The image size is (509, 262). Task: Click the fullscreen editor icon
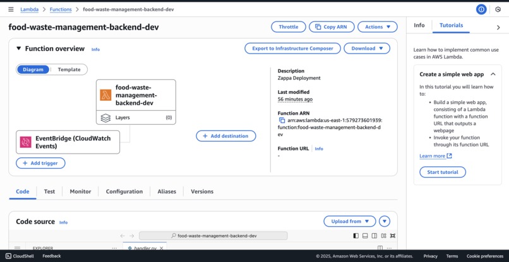(x=393, y=236)
